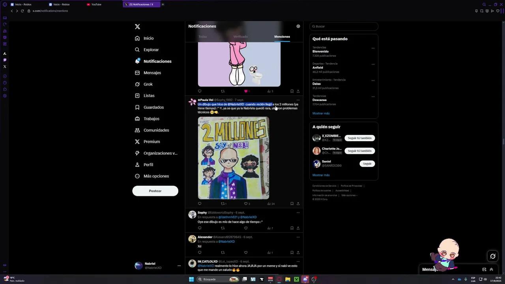
Task: Open the Grok floating button
Action: tap(493, 256)
